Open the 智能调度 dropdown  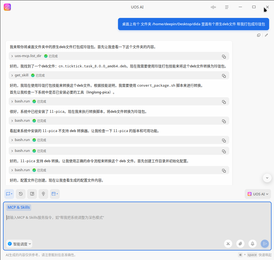coord(19,244)
